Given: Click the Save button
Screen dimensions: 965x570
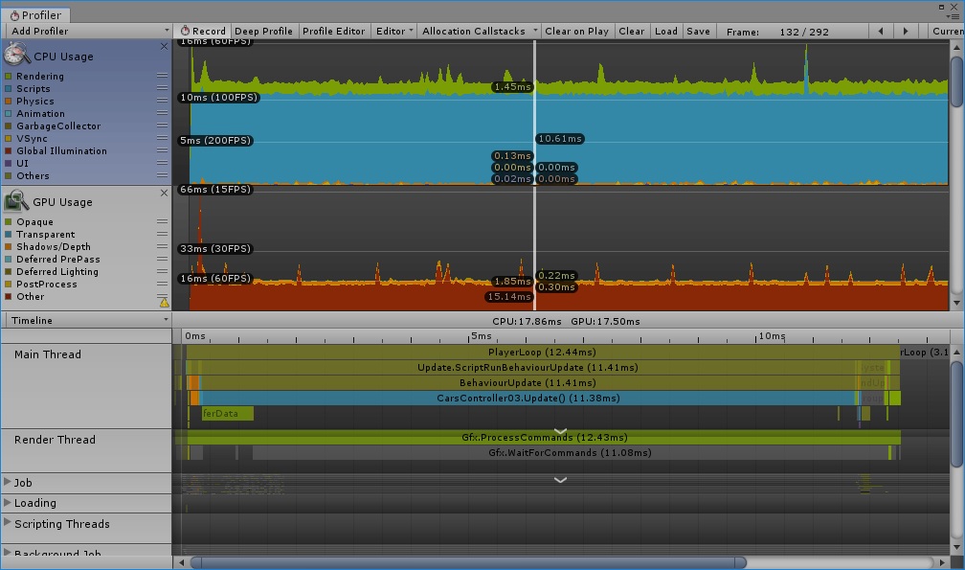Looking at the screenshot, I should 699,31.
